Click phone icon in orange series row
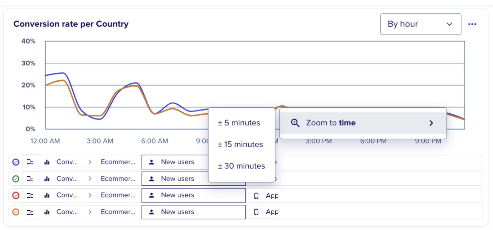 click(x=256, y=212)
